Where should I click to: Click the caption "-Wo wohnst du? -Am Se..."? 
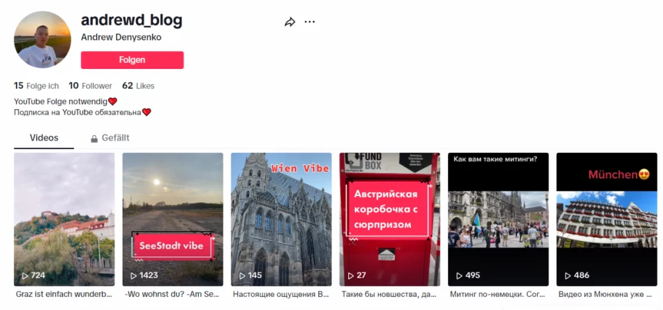coord(172,294)
